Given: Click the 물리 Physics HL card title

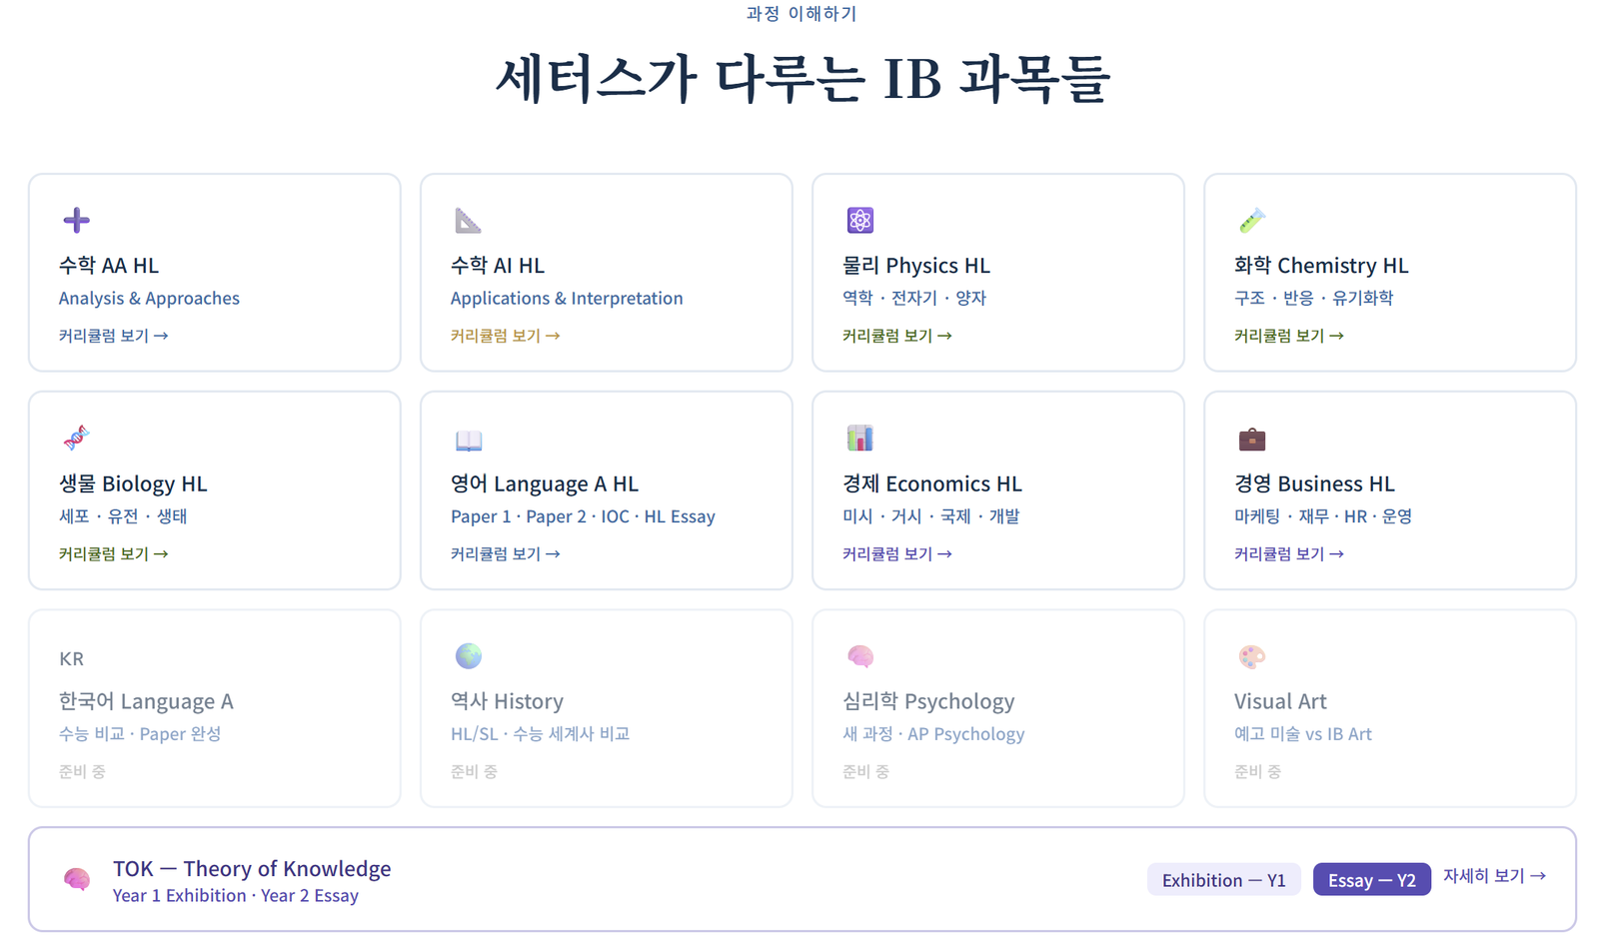Looking at the screenshot, I should pyautogui.click(x=916, y=266).
